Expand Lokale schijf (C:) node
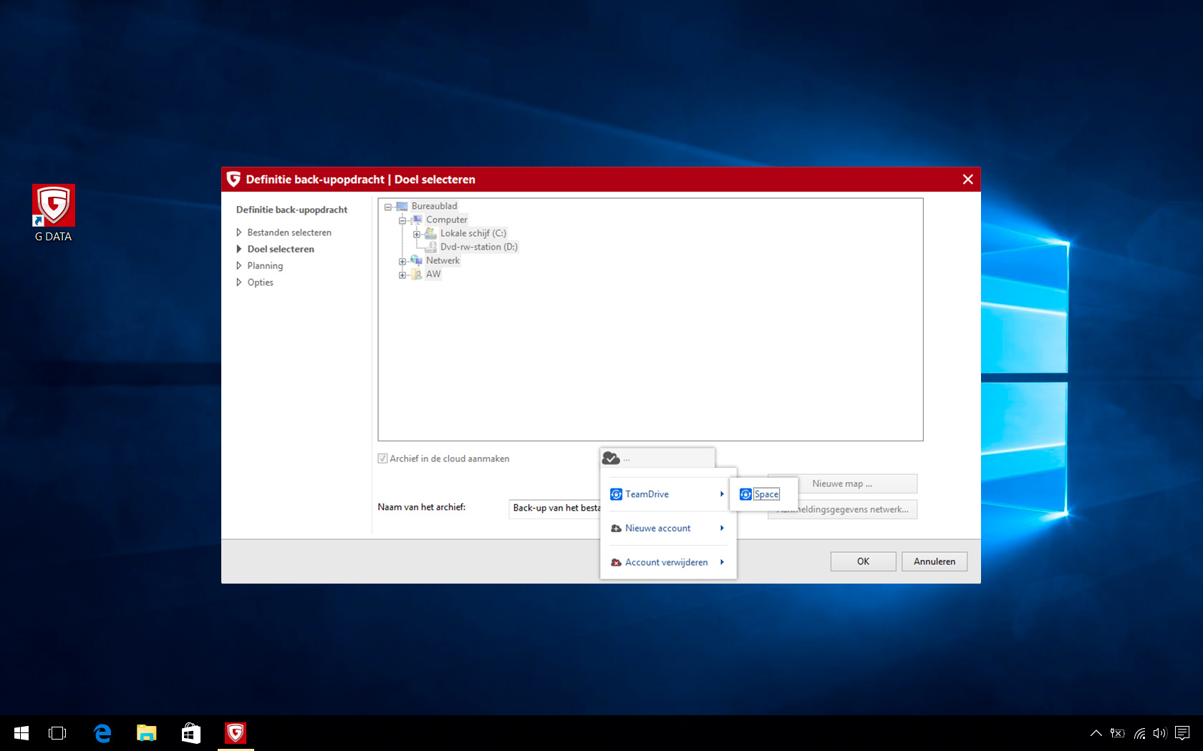 click(x=417, y=234)
